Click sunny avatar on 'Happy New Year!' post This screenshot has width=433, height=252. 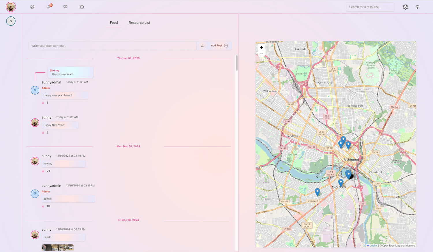(35, 123)
